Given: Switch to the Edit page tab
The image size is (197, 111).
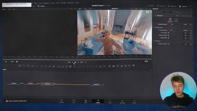Looking at the screenshot, I should (x=86, y=101).
